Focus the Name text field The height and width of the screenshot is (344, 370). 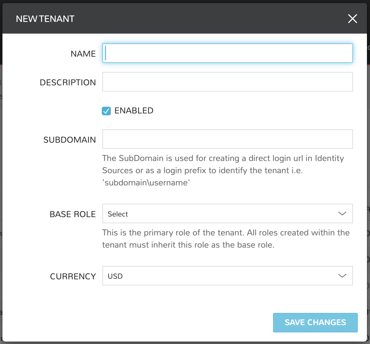[227, 53]
